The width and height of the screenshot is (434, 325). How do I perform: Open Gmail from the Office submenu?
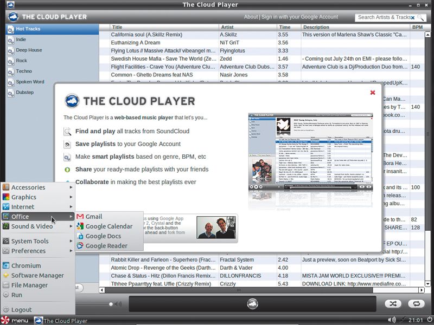(x=93, y=217)
